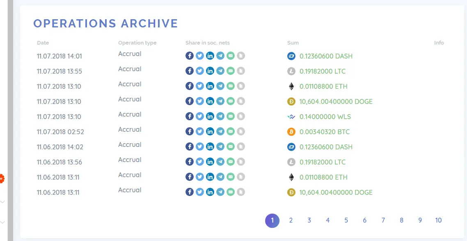
Task: Click the Ethereum icon in 11.06.2018 13:11 row
Action: [x=291, y=177]
